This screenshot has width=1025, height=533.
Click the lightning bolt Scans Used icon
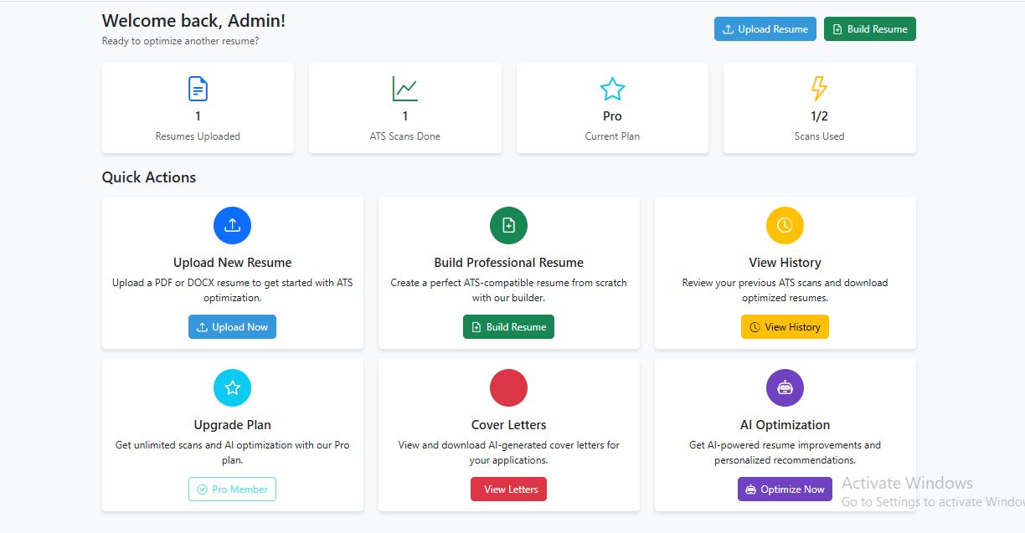(x=819, y=89)
